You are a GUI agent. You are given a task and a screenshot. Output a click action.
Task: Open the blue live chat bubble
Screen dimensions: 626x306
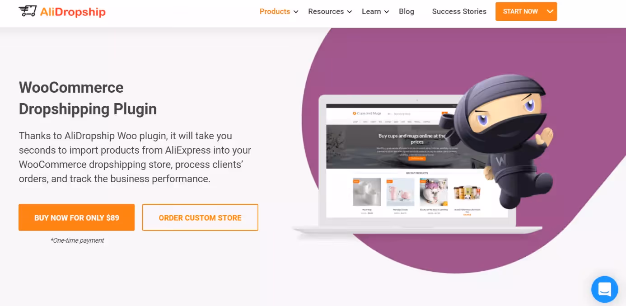(604, 289)
